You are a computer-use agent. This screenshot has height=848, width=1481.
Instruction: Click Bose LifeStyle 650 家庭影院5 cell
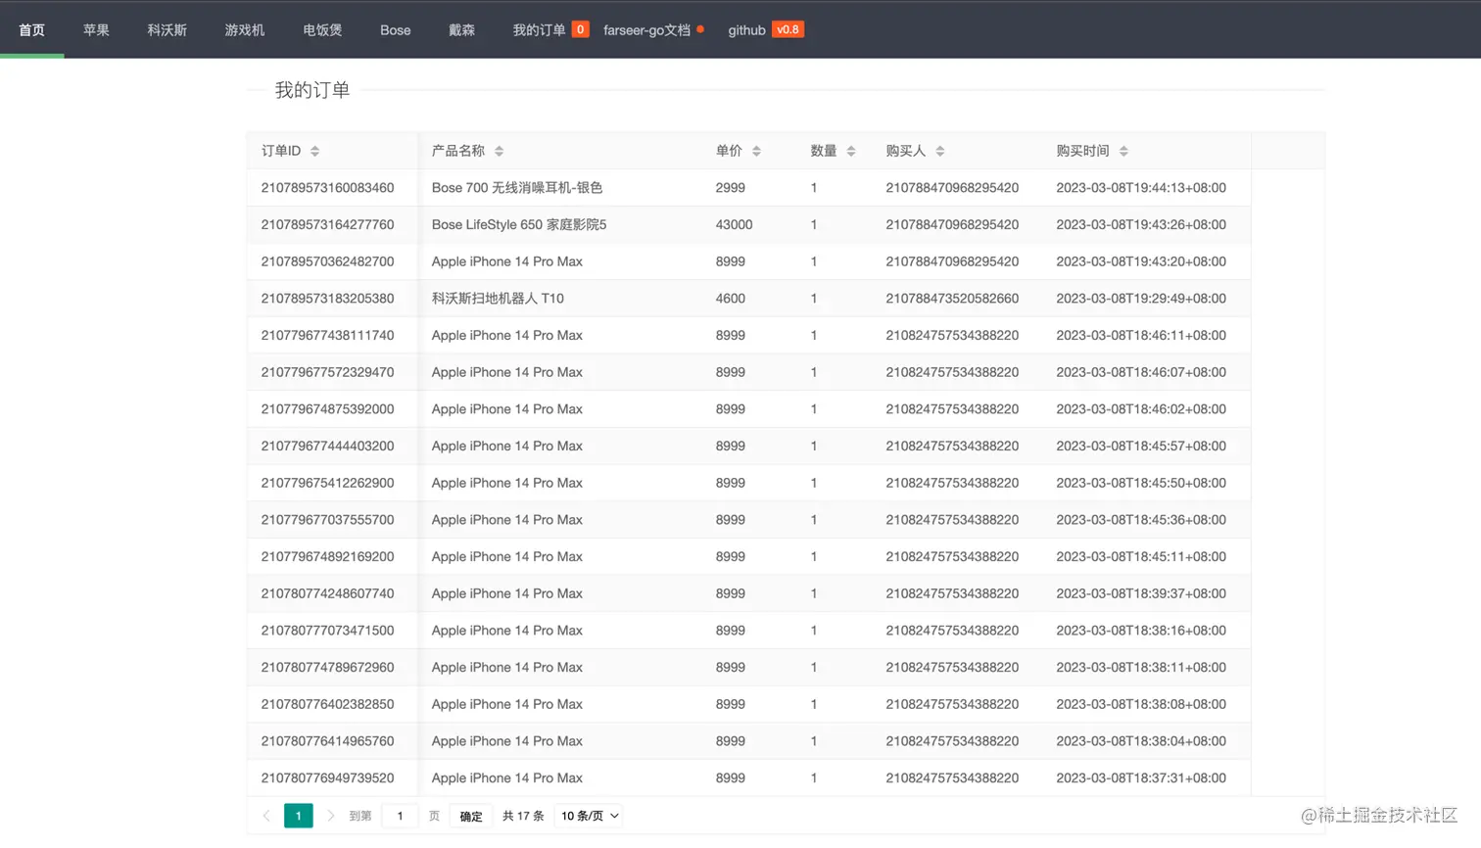(x=519, y=224)
